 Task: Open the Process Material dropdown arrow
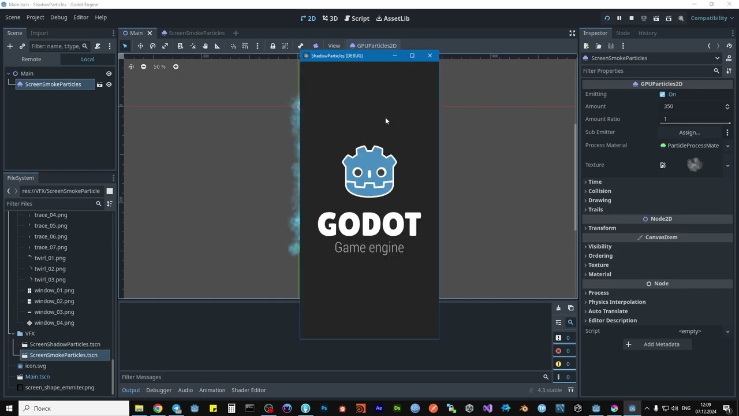(x=727, y=146)
